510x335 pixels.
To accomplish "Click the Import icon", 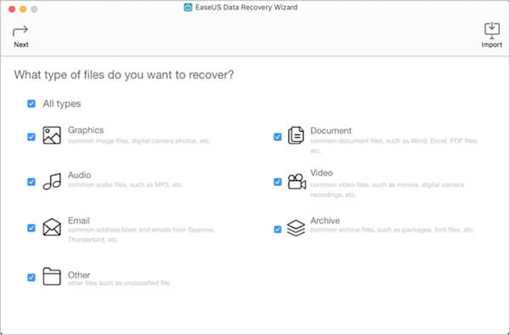I will coord(492,31).
